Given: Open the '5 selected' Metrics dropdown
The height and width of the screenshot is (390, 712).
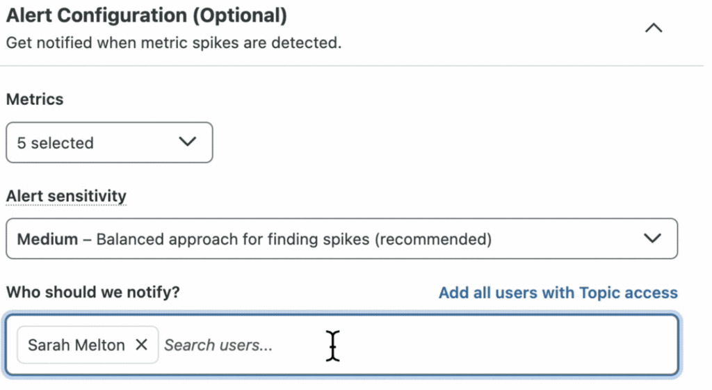Looking at the screenshot, I should pyautogui.click(x=109, y=143).
